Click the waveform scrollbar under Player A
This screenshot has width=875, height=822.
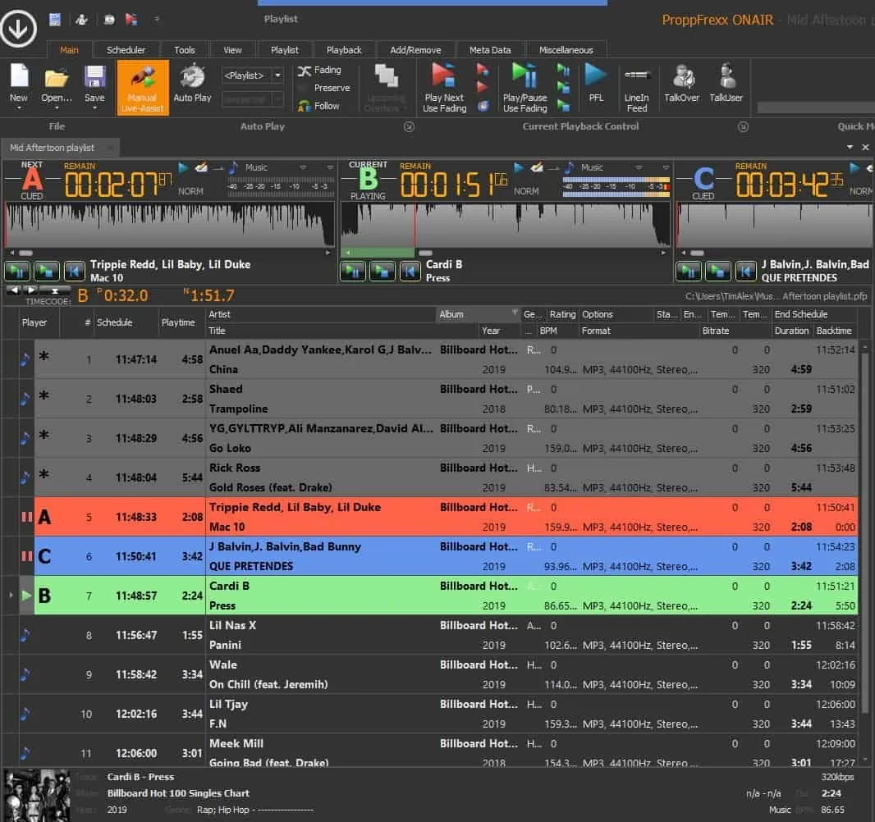27,253
